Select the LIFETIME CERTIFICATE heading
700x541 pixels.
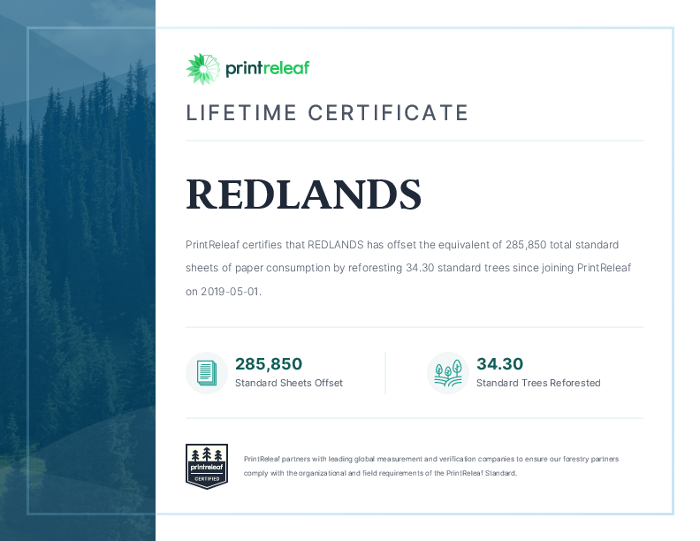(327, 113)
